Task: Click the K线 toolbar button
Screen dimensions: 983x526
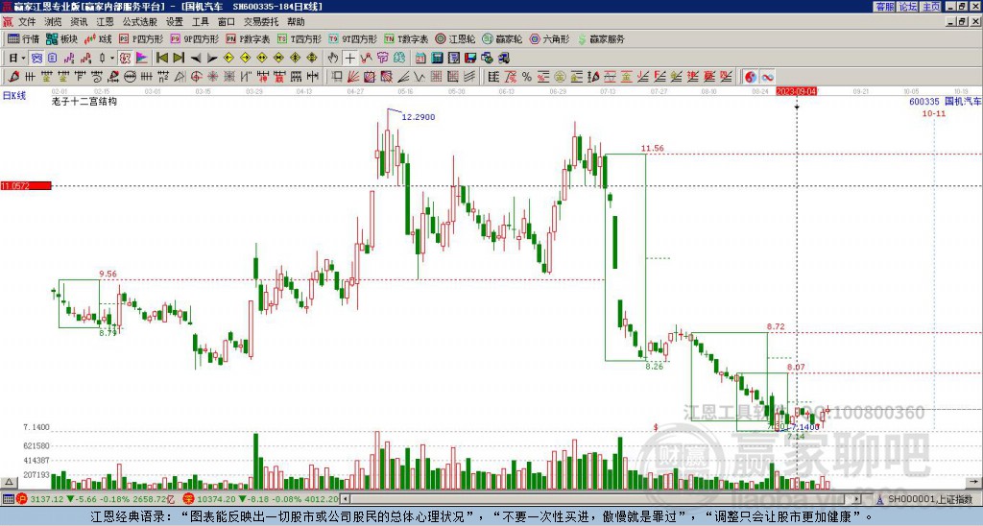Action: click(98, 38)
